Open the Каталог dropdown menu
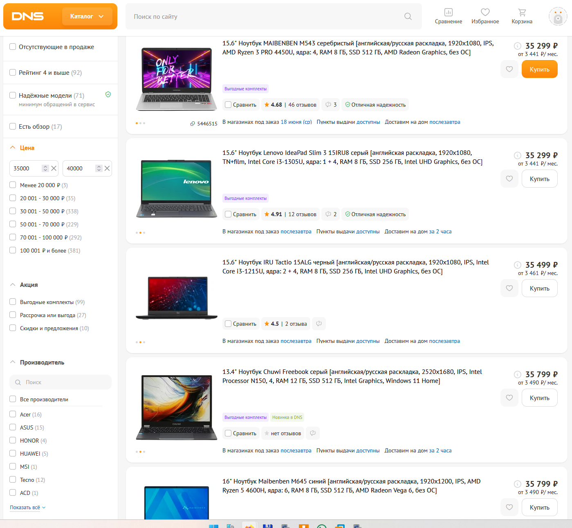This screenshot has height=528, width=572. 87,16
